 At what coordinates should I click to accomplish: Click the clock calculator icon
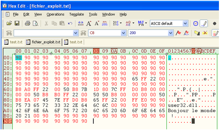pos(195,23)
